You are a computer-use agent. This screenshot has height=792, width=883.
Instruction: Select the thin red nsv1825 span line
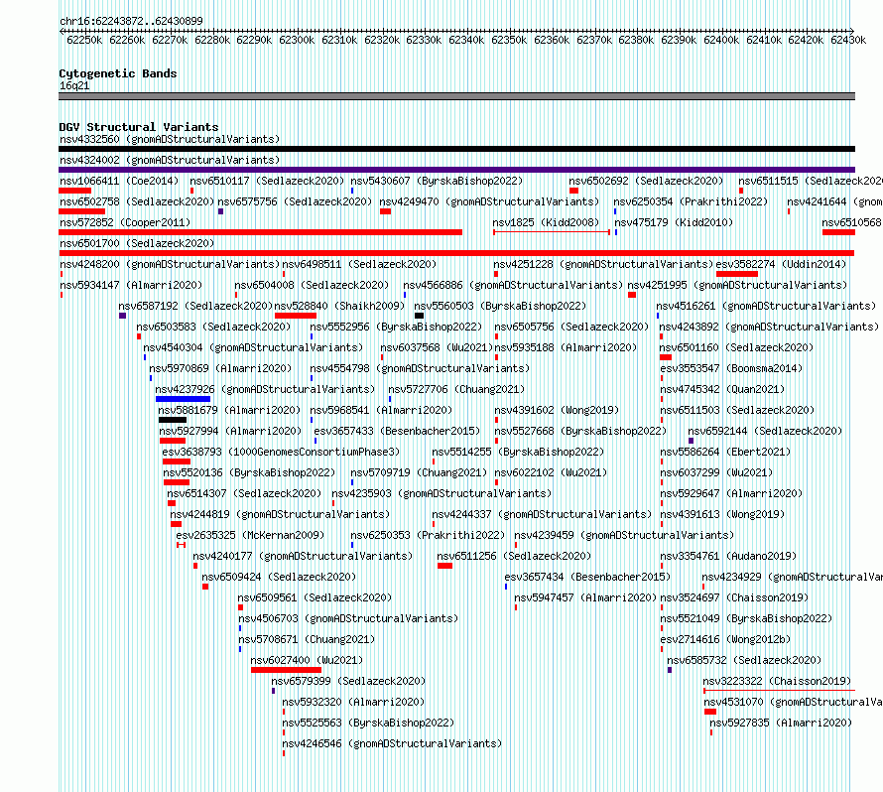click(552, 232)
